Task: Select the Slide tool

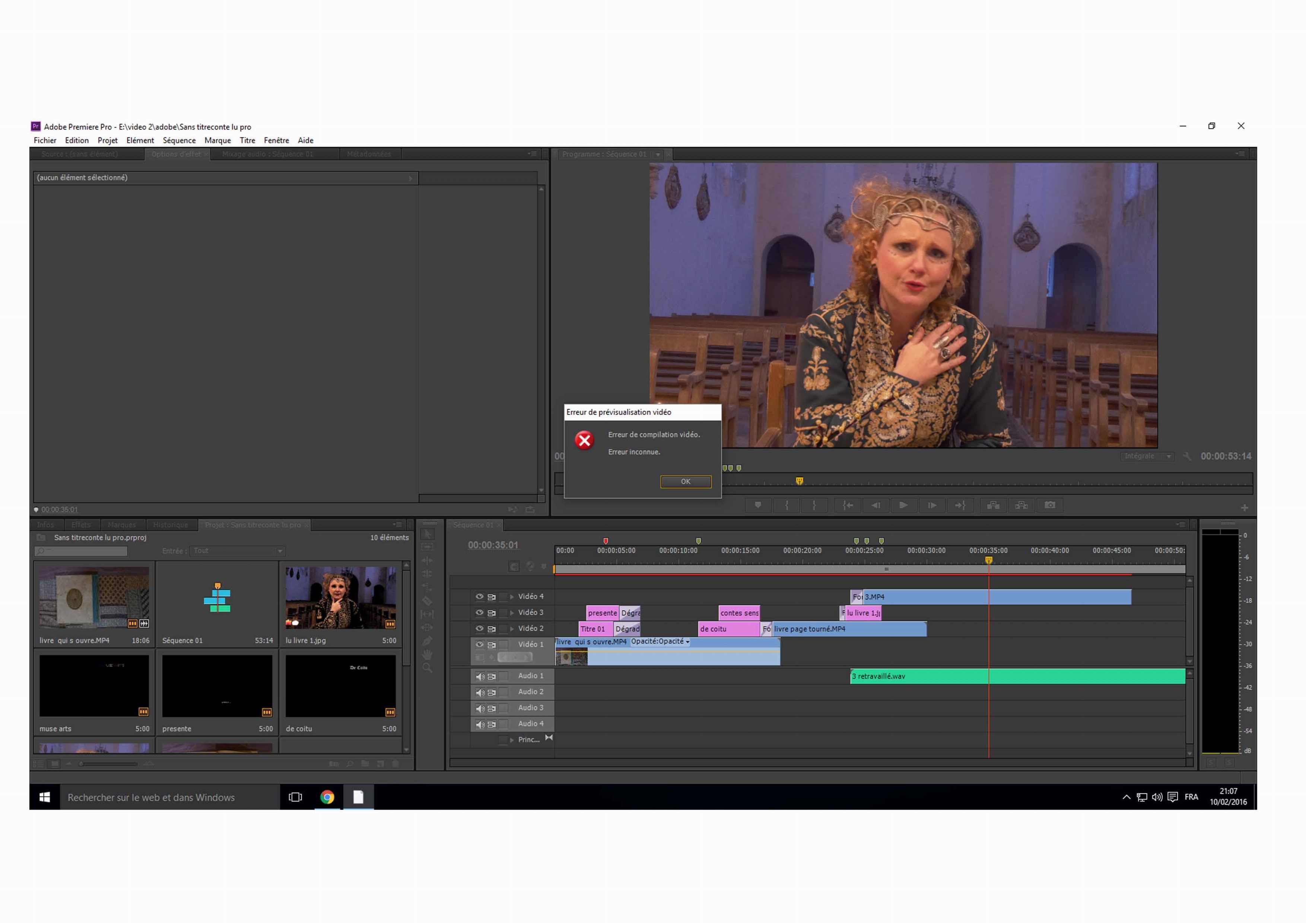Action: coord(428,628)
